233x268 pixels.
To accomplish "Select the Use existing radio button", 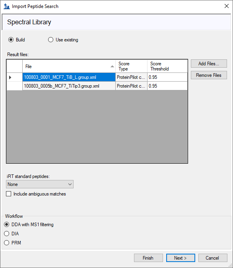I will click(51, 40).
